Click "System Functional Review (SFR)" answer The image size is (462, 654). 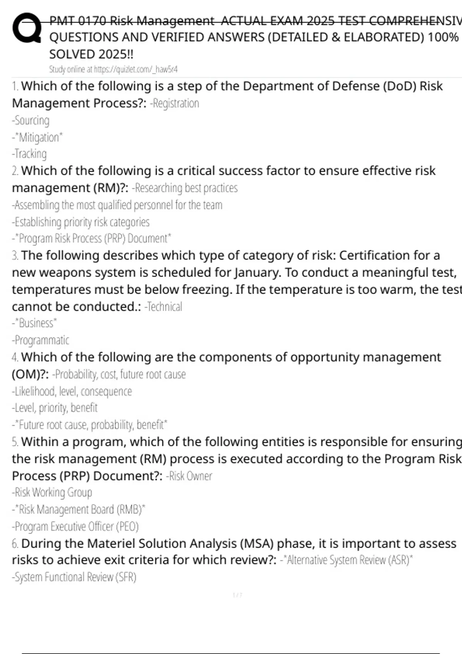pyautogui.click(x=74, y=577)
